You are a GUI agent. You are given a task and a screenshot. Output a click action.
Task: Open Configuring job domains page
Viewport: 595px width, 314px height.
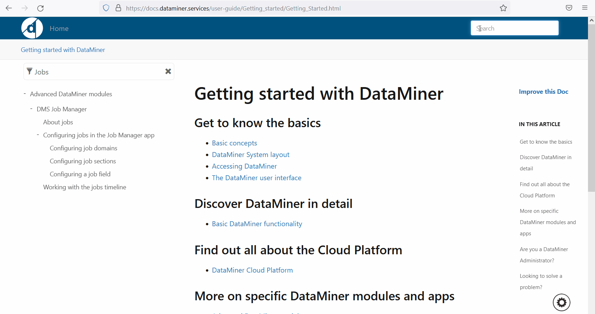(84, 148)
